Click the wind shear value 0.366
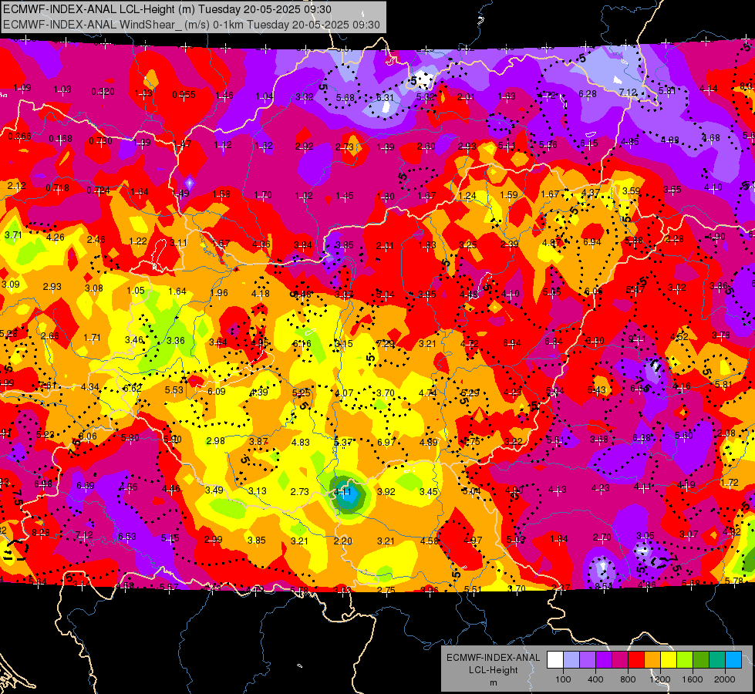This screenshot has width=755, height=694. coord(20,136)
